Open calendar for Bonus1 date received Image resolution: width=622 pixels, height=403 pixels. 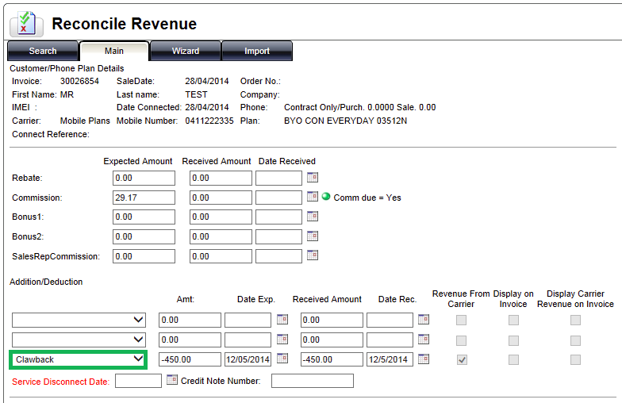click(x=313, y=216)
